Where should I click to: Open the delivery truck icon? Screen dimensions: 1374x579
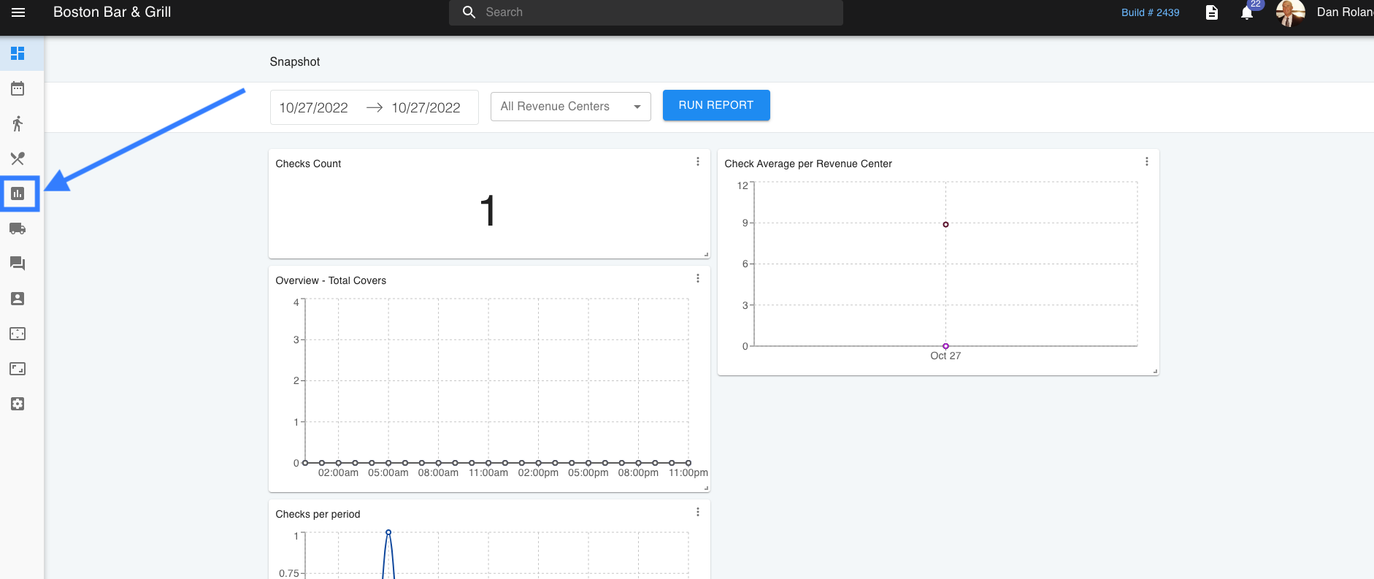click(x=18, y=229)
